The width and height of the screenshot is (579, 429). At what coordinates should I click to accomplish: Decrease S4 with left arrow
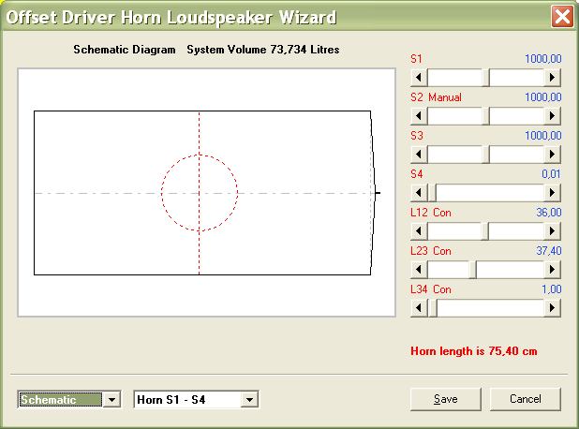[419, 193]
